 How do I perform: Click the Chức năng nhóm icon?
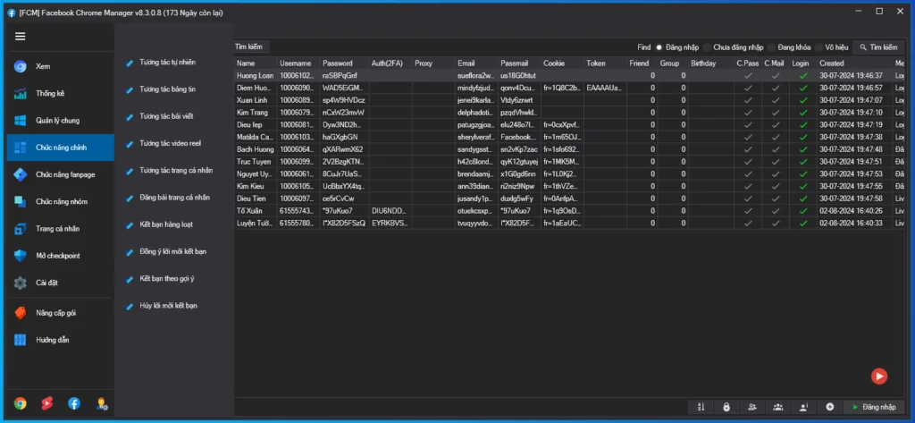[x=21, y=201]
